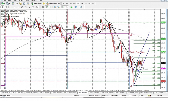Select the Equidistant Channel tool
This screenshot has height=101, width=170.
point(22,7)
